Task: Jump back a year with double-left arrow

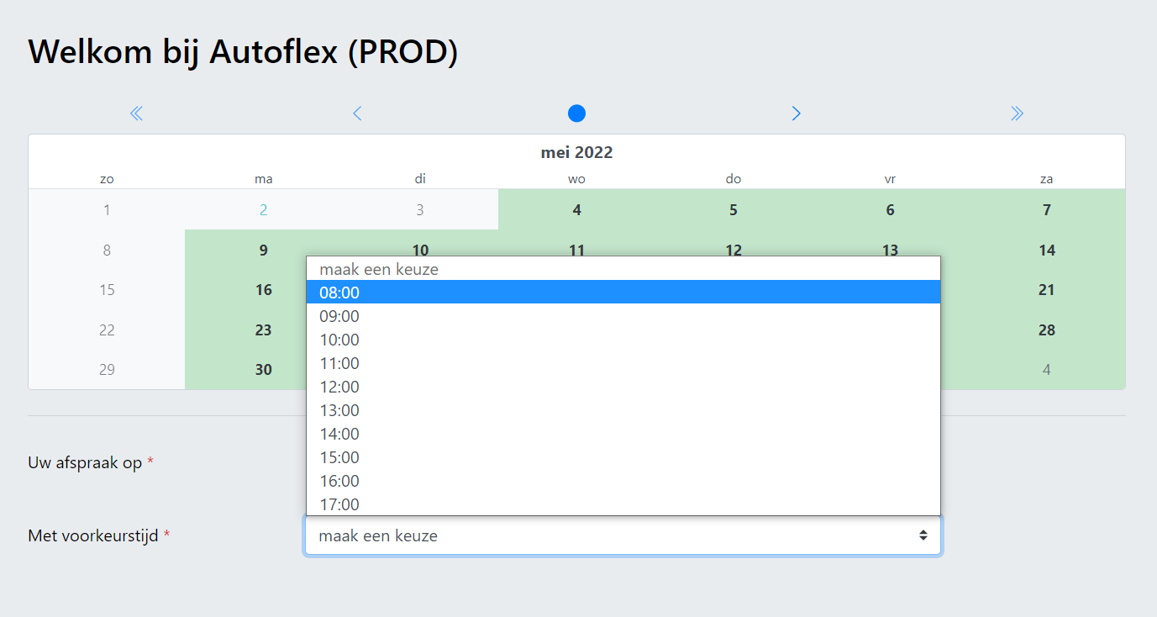Action: tap(137, 113)
